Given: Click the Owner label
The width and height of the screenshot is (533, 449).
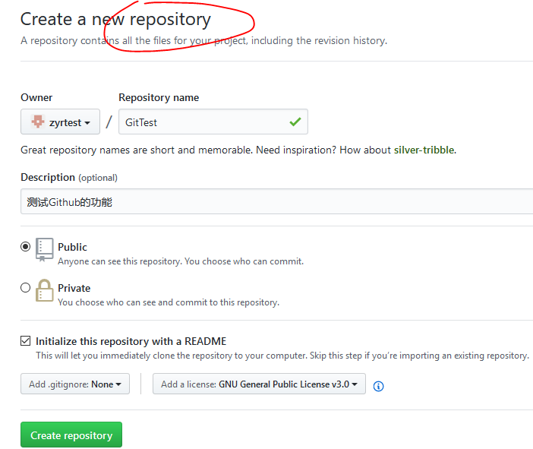Looking at the screenshot, I should coord(36,97).
